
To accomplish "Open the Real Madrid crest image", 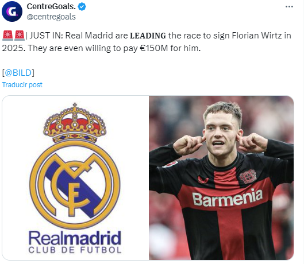I will (75, 178).
